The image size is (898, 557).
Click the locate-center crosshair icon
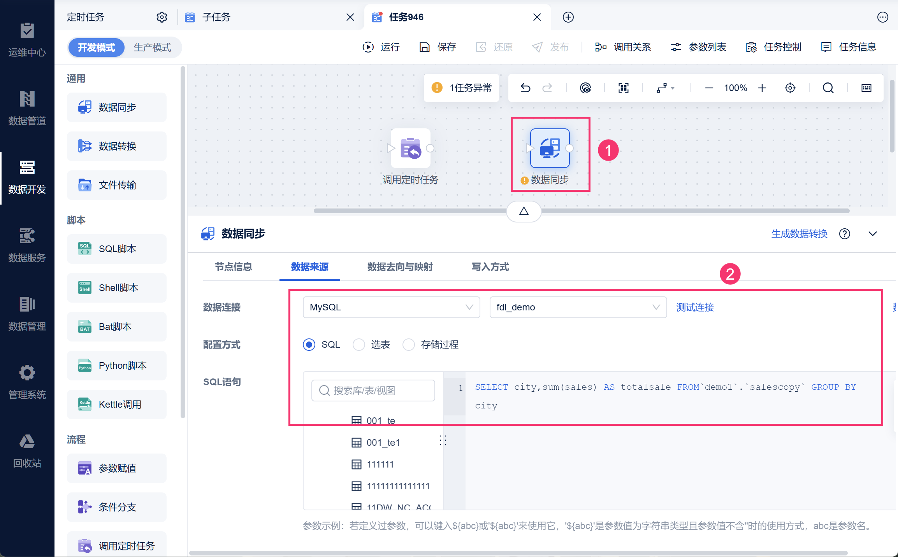click(790, 88)
